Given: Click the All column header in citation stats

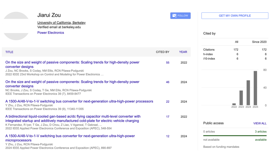Looking at the screenshot, I should pos(237,42).
